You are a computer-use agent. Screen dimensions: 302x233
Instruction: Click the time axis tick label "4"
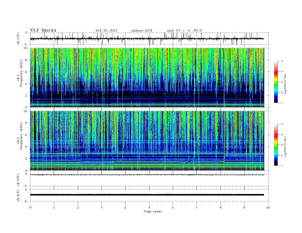(125, 207)
